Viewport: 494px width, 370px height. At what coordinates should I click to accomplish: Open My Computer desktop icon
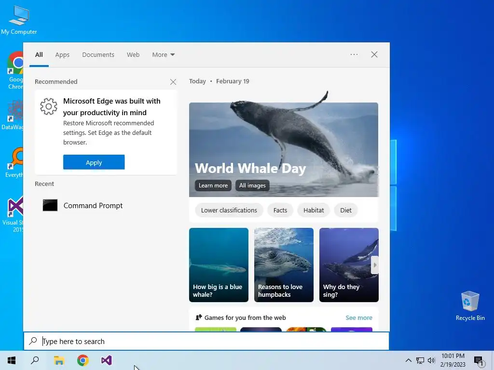point(19,20)
